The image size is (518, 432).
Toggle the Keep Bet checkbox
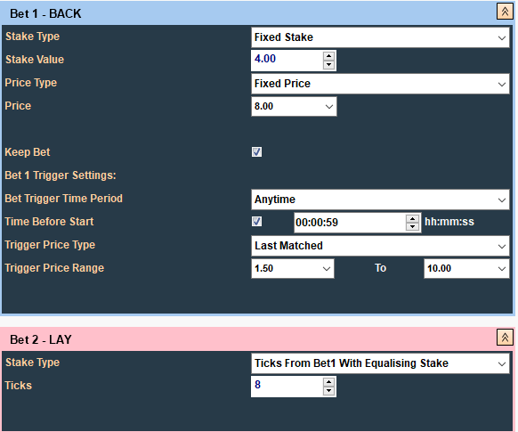[x=256, y=152]
